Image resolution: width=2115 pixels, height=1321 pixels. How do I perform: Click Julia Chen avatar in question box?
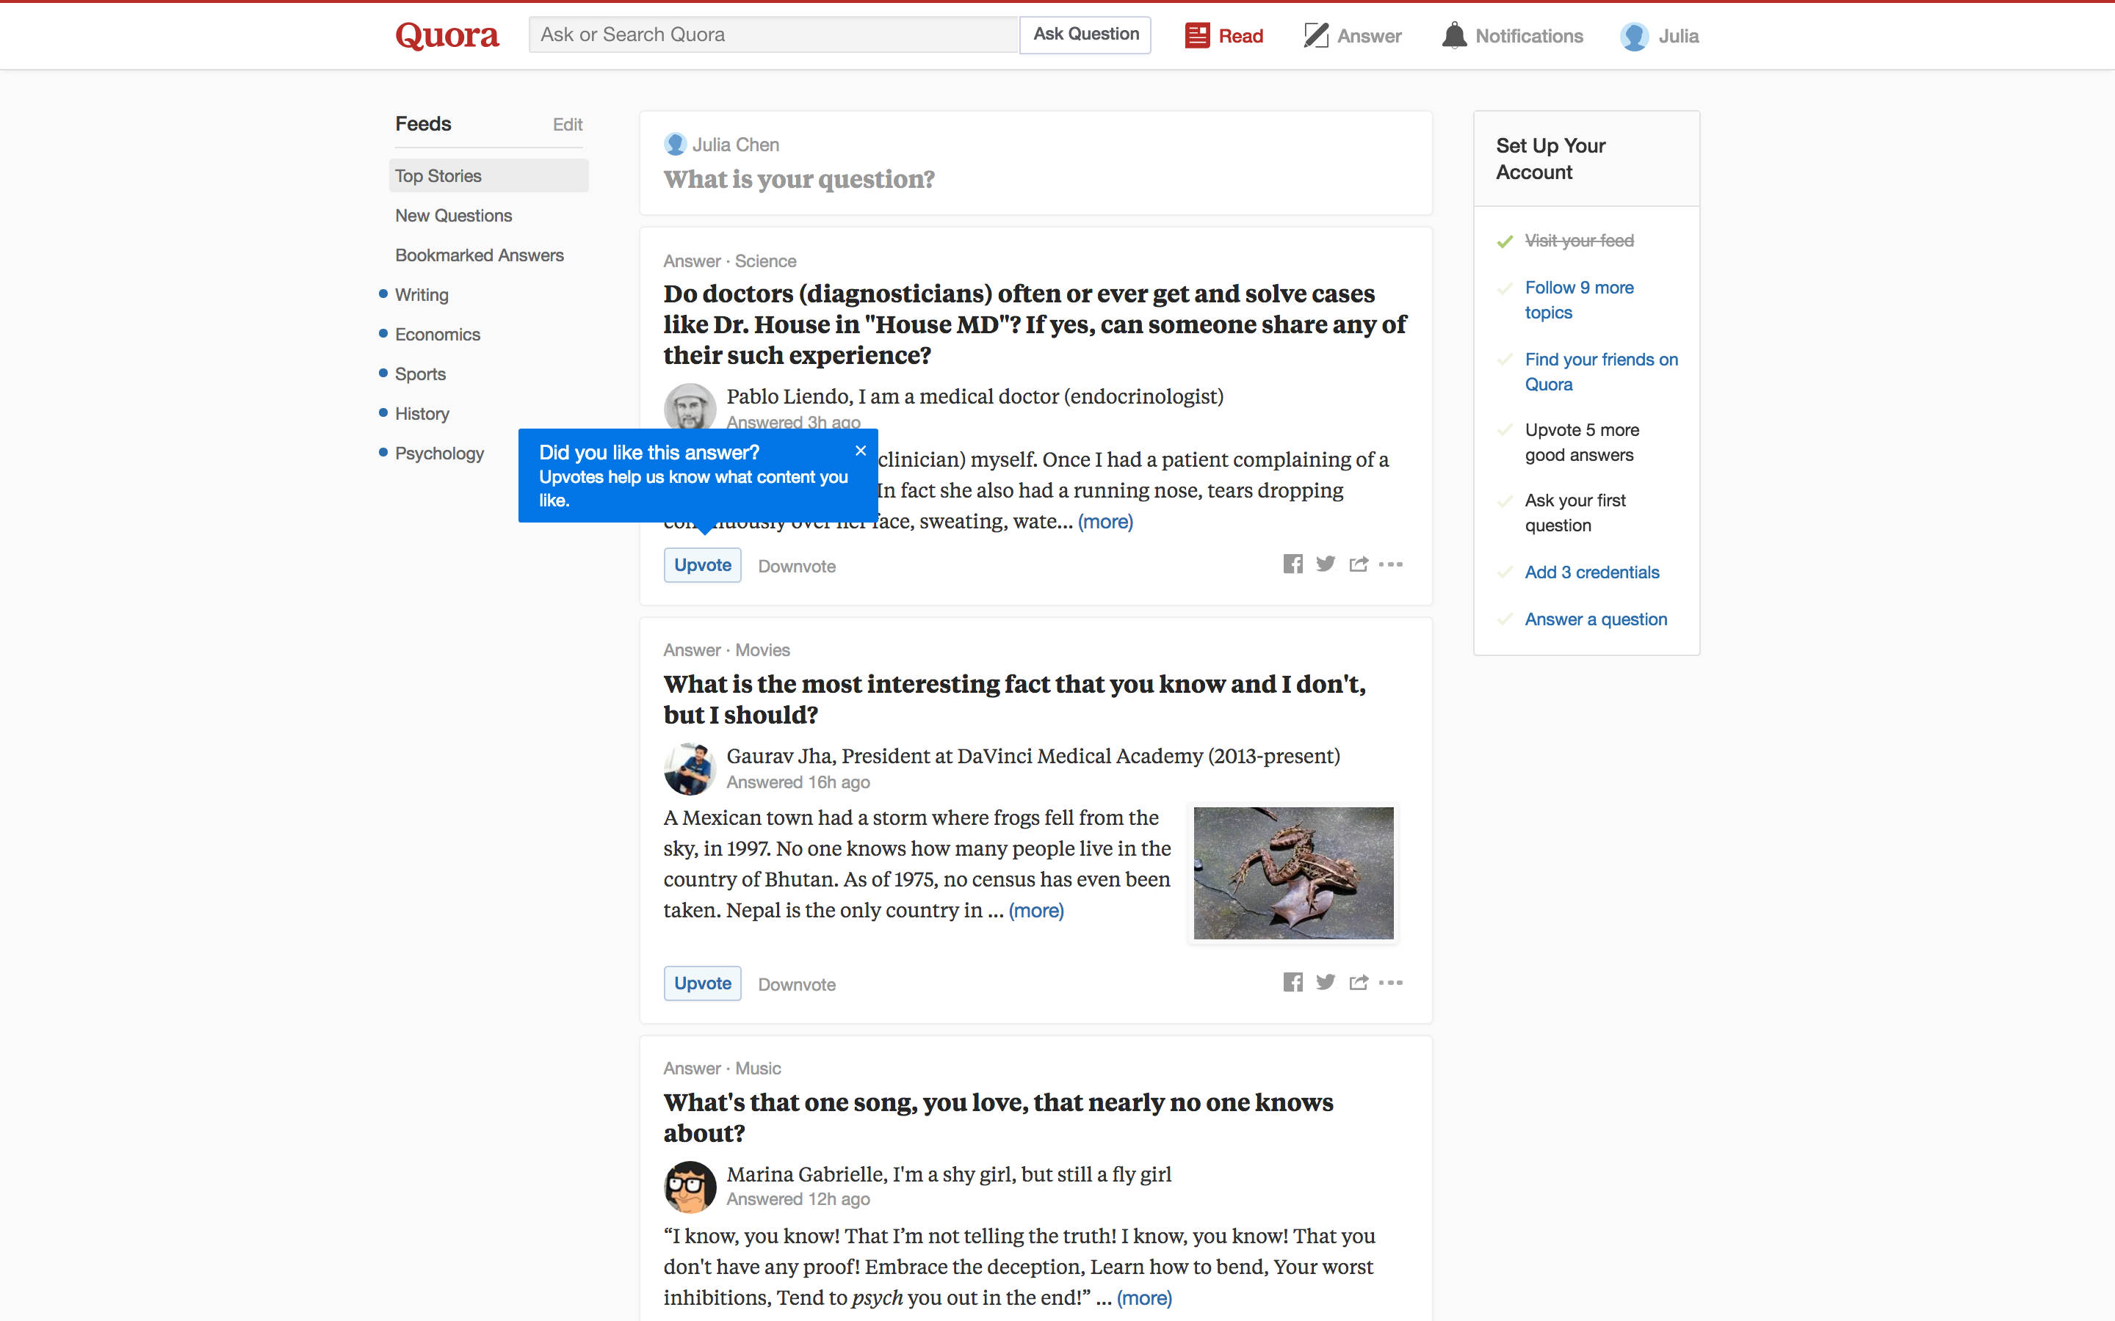(x=675, y=144)
